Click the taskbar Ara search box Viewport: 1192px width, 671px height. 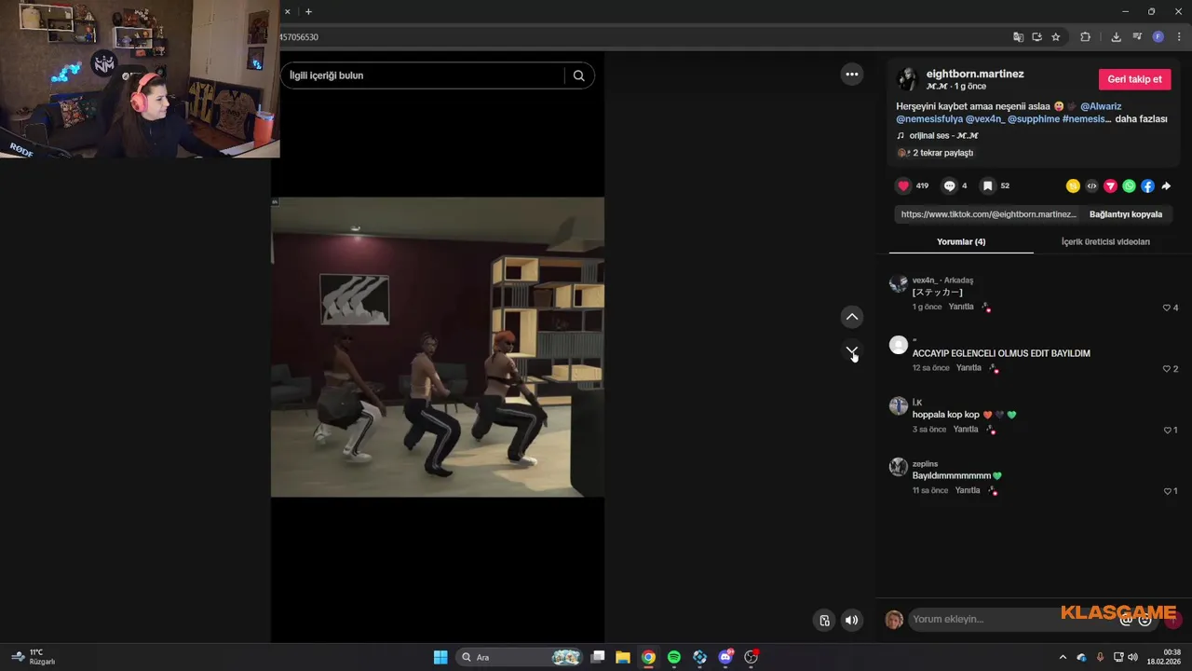click(x=520, y=657)
